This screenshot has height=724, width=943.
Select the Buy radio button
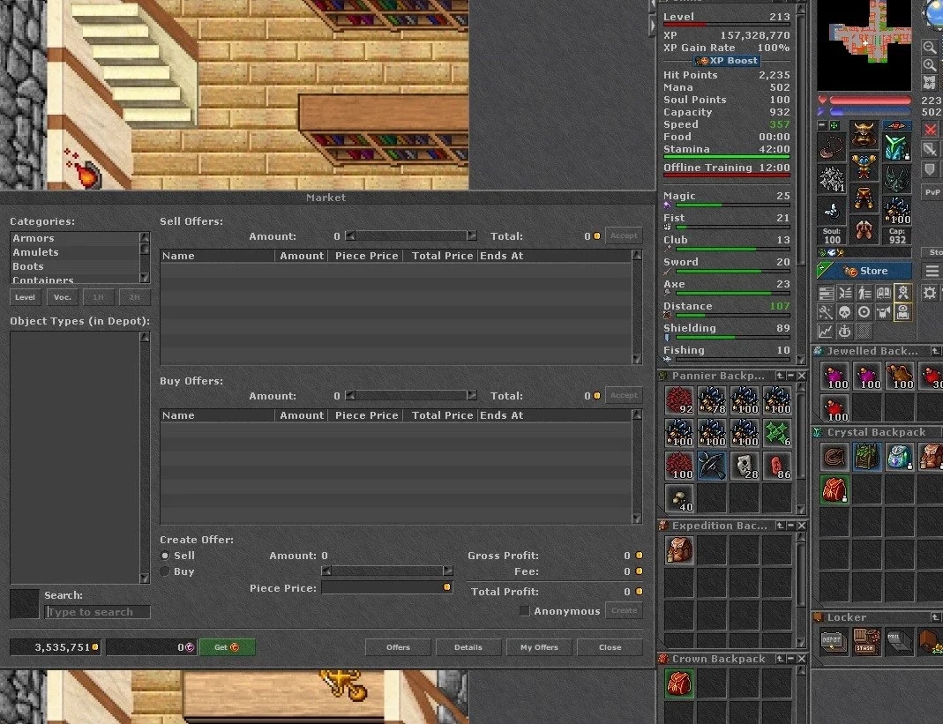(165, 571)
